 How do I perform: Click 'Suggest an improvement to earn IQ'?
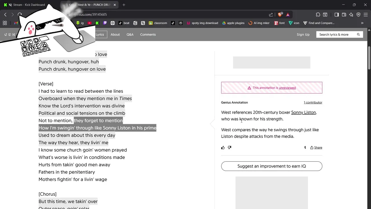tap(272, 166)
